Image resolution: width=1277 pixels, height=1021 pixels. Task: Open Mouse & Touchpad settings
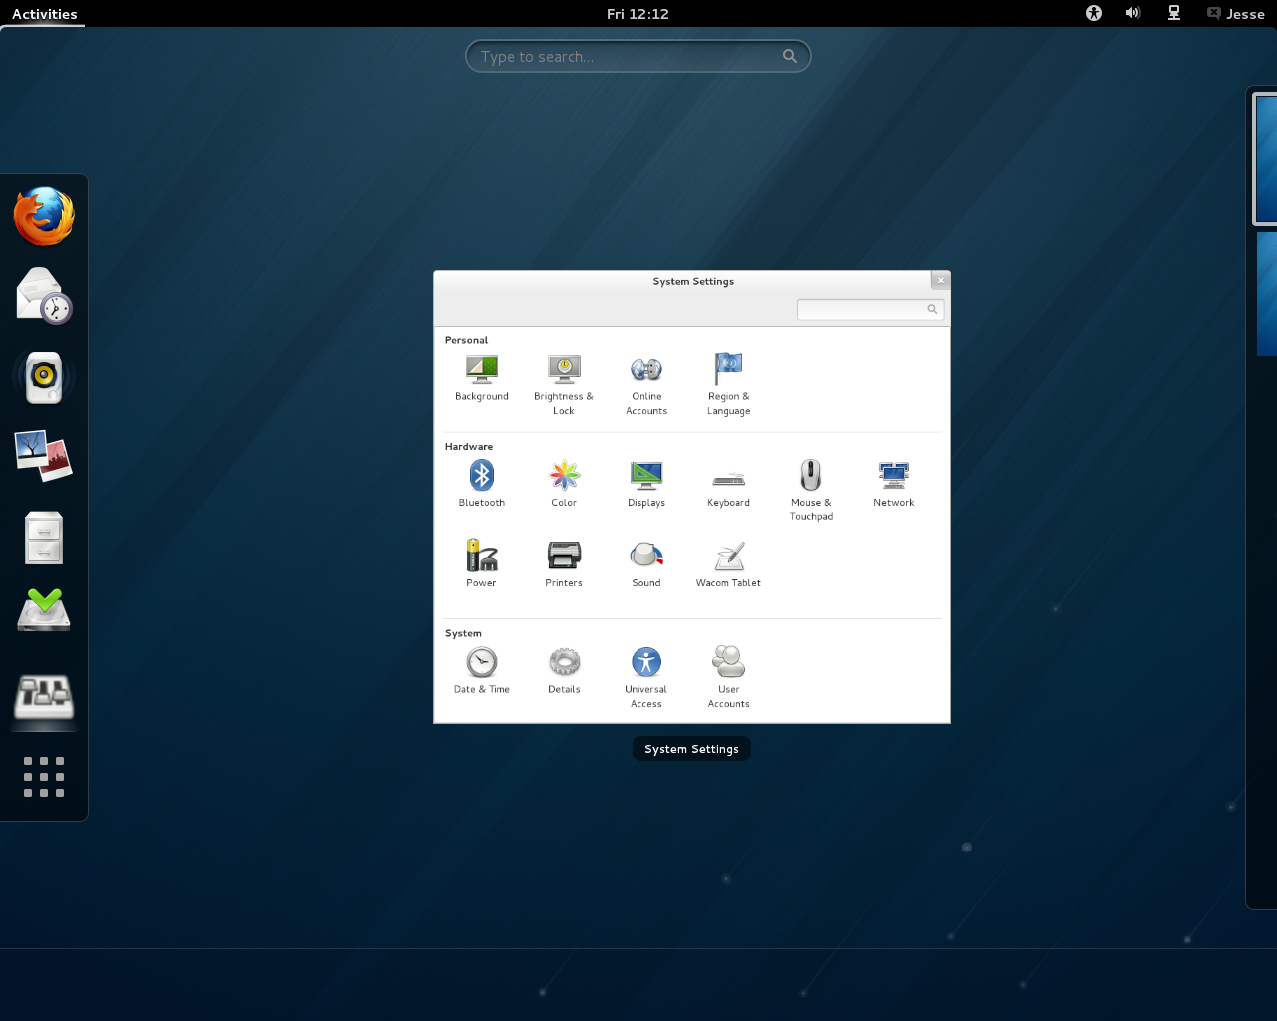[811, 491]
